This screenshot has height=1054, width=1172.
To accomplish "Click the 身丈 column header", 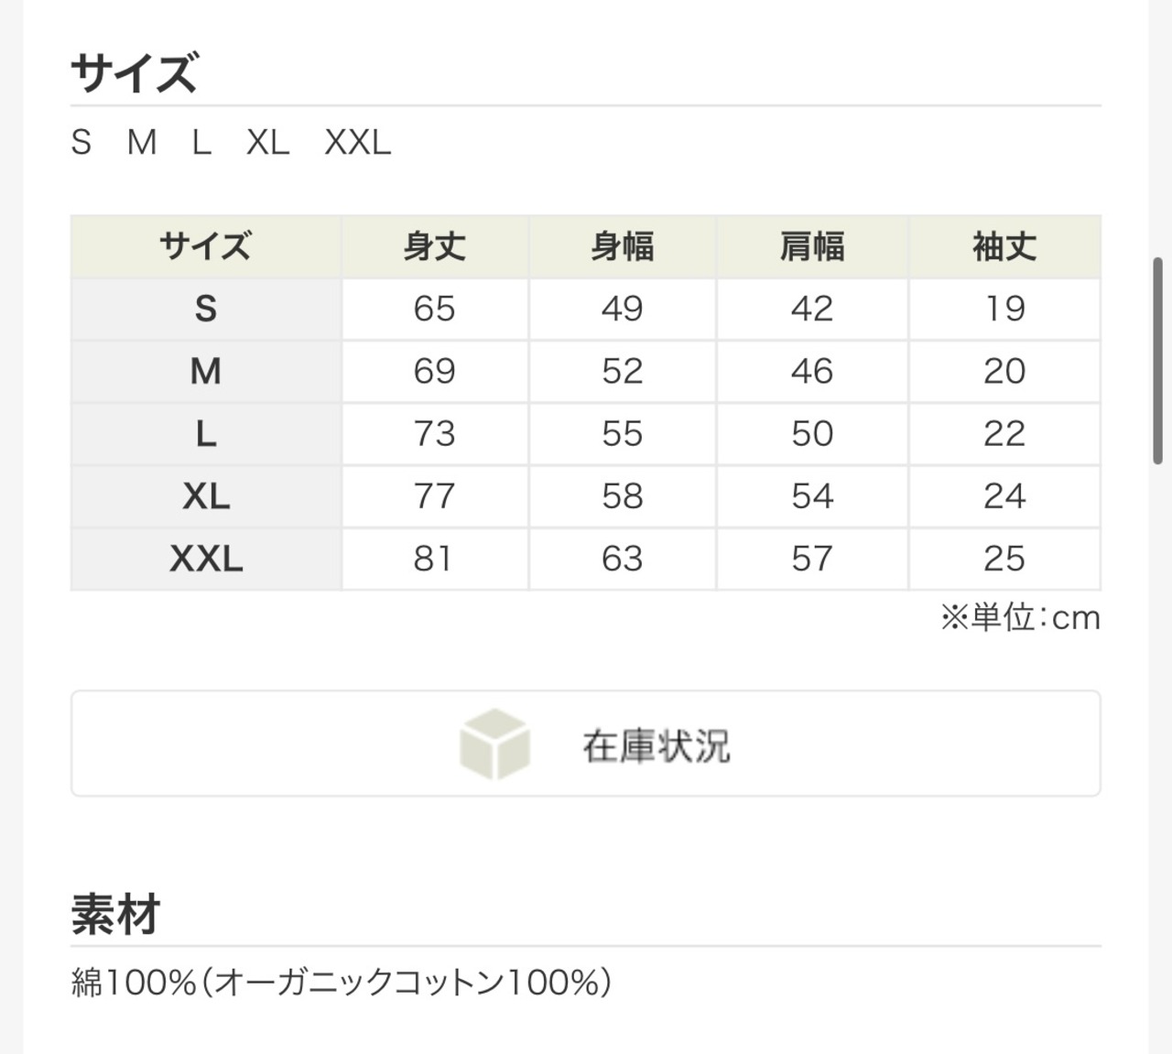I will point(435,246).
